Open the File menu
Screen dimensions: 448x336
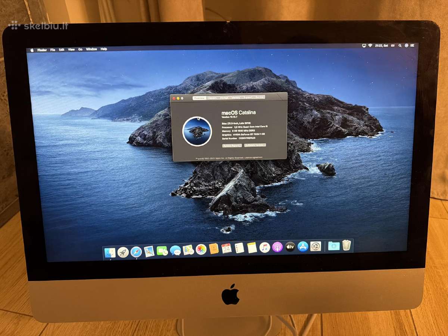click(53, 50)
